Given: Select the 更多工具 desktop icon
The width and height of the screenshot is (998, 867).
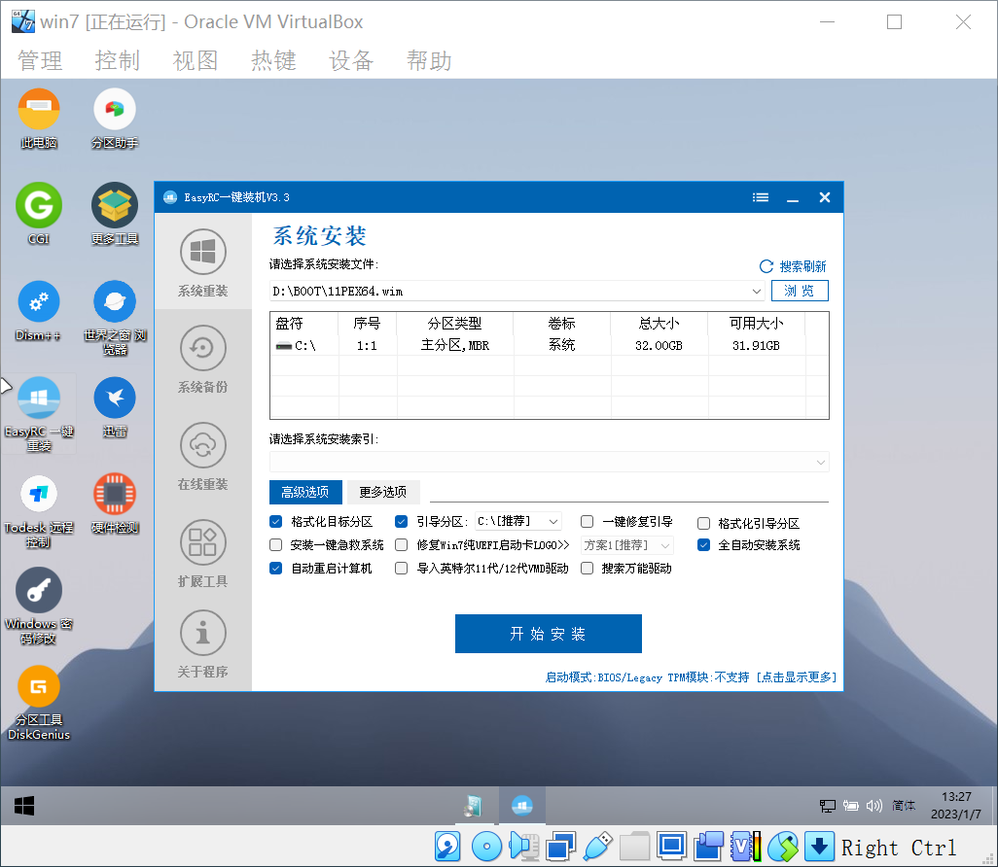Looking at the screenshot, I should click(x=115, y=215).
